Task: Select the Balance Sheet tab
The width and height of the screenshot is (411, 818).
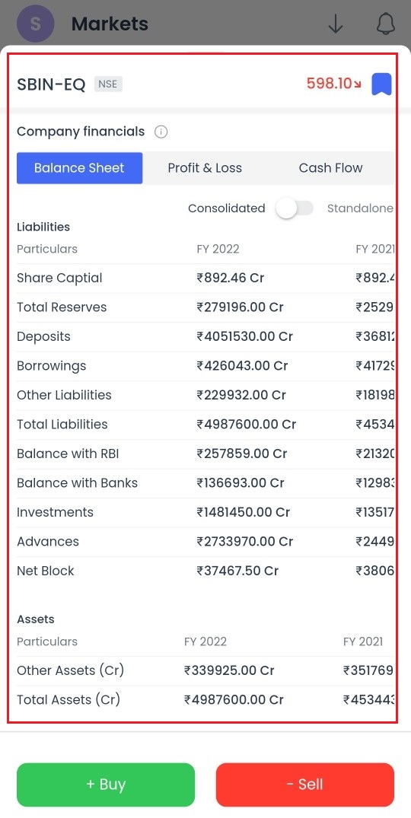Action: (x=79, y=168)
